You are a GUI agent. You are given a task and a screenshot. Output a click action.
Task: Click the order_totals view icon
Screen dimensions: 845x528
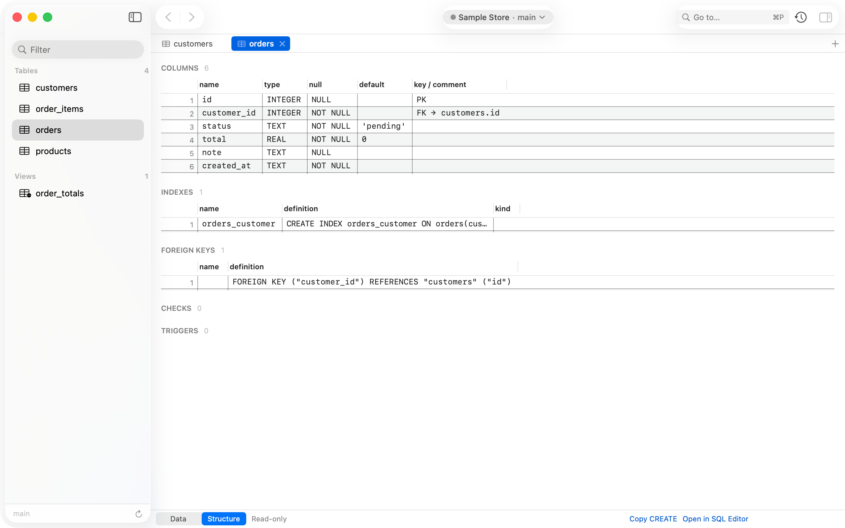click(25, 193)
